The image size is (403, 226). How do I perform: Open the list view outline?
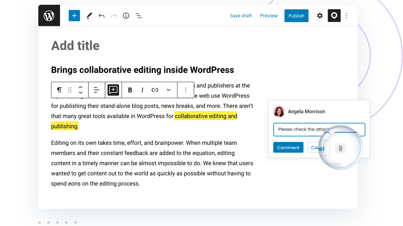point(139,16)
